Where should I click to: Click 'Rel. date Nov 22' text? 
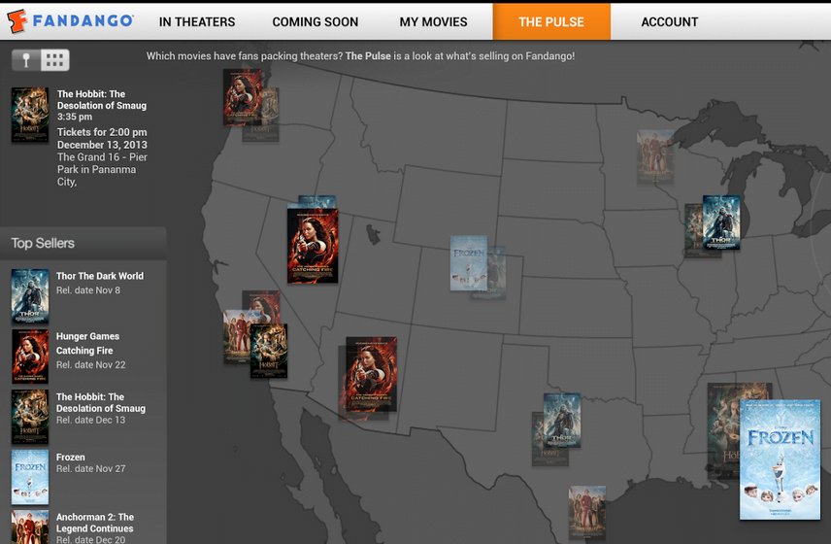pos(90,365)
